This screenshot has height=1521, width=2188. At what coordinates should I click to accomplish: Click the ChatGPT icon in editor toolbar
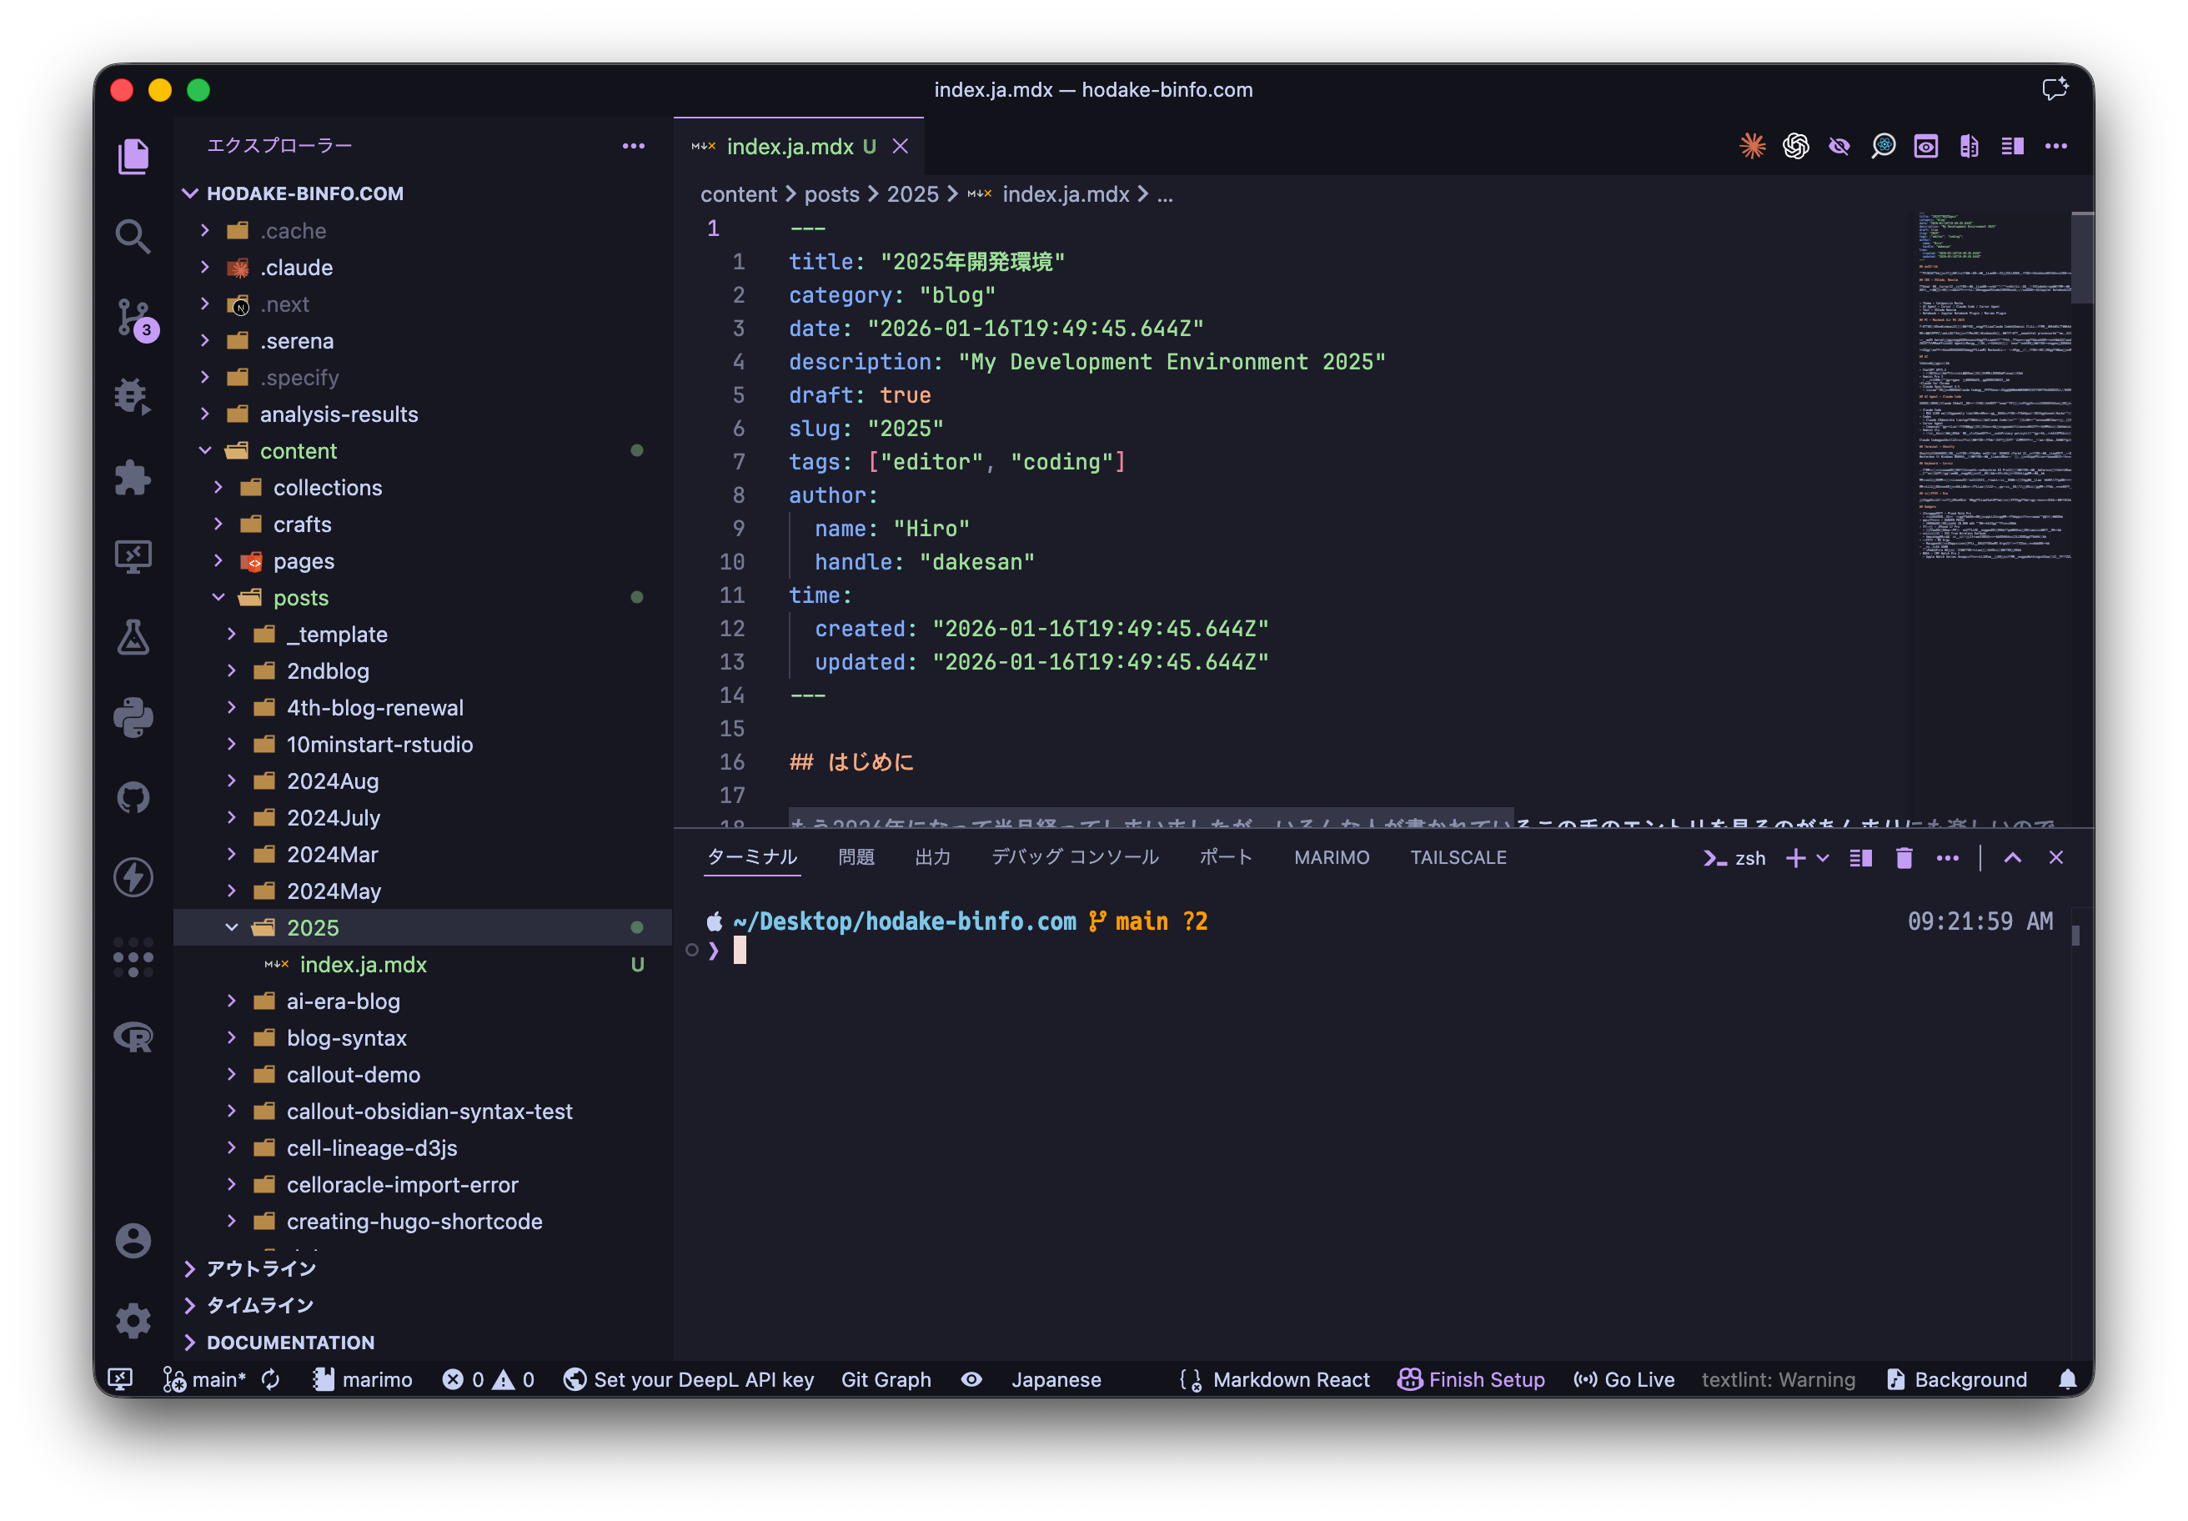coord(1795,146)
